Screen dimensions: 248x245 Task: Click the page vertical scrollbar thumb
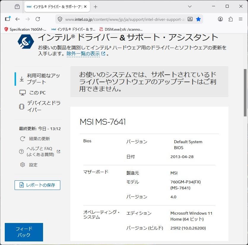pyautogui.click(x=245, y=93)
